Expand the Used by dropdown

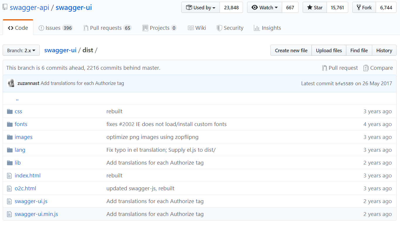pyautogui.click(x=201, y=8)
